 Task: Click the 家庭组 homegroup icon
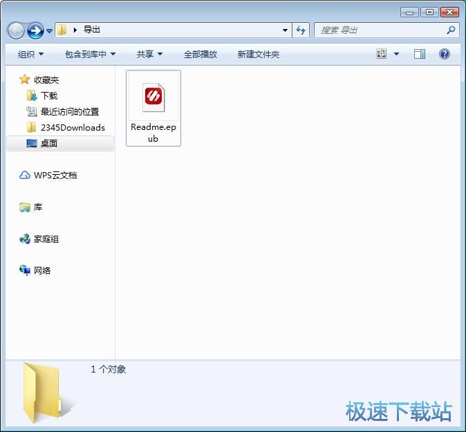coord(25,239)
